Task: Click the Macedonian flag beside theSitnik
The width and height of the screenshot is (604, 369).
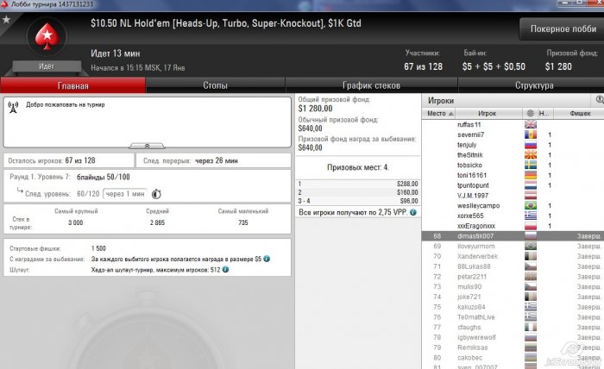Action: (x=531, y=154)
